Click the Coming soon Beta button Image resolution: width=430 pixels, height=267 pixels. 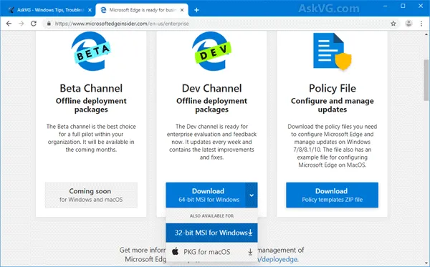click(x=91, y=195)
